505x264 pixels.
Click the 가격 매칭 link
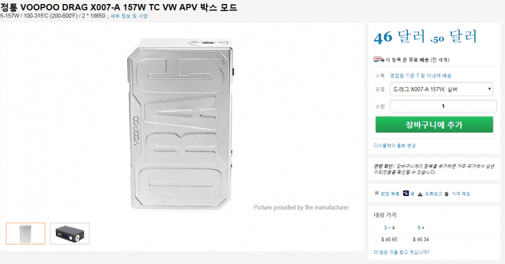[461, 194]
